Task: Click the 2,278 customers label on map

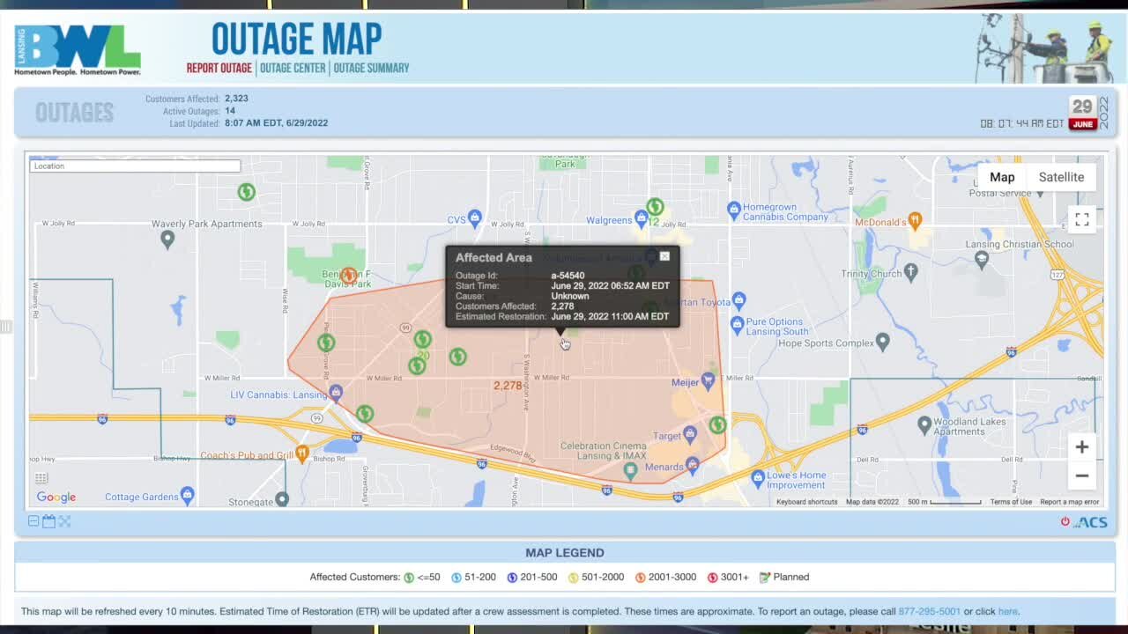Action: (x=508, y=386)
